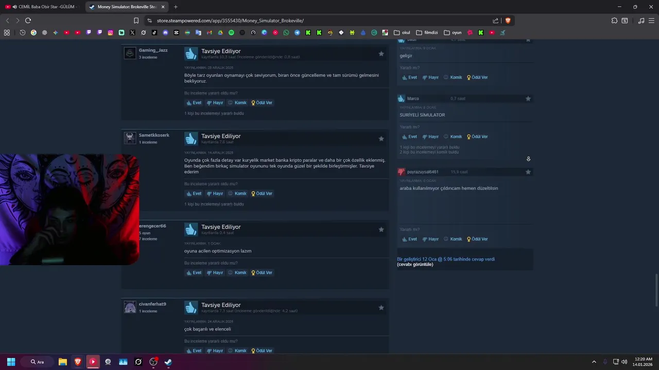The image size is (659, 370).
Task: Open the TikTok bookmark icon
Action: [154, 32]
